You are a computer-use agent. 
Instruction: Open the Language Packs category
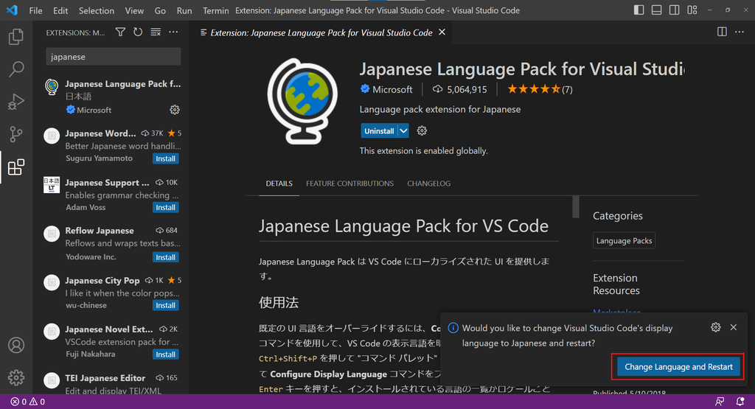click(624, 240)
